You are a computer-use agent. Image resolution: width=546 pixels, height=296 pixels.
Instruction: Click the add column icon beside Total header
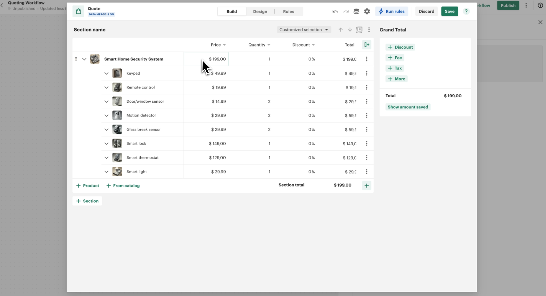click(367, 45)
